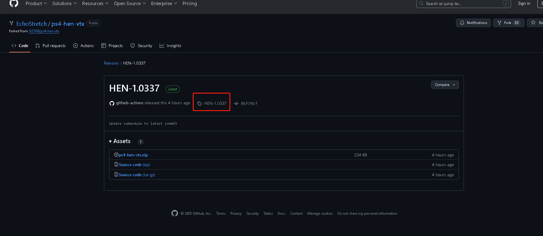Click the file icon beside Source code (tar.gz)
The height and width of the screenshot is (236, 543).
(116, 174)
